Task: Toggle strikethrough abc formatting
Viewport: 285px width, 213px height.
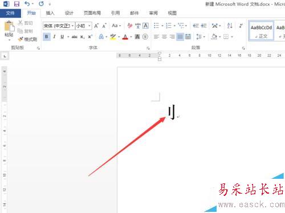Action: 75,37
